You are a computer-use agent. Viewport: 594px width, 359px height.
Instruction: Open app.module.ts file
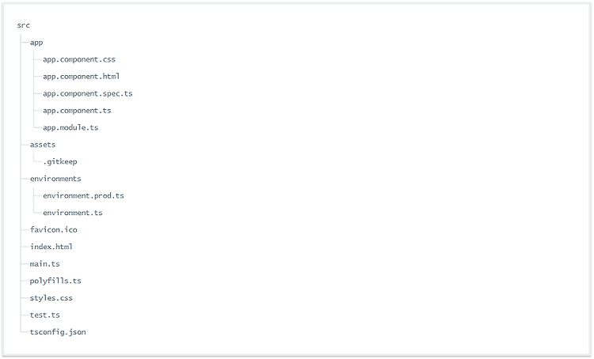point(70,127)
